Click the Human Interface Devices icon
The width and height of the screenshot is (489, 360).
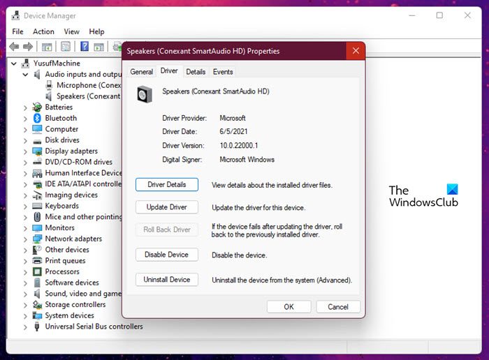(37, 173)
